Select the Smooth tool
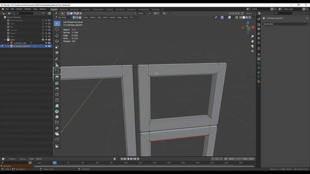 coord(57,117)
